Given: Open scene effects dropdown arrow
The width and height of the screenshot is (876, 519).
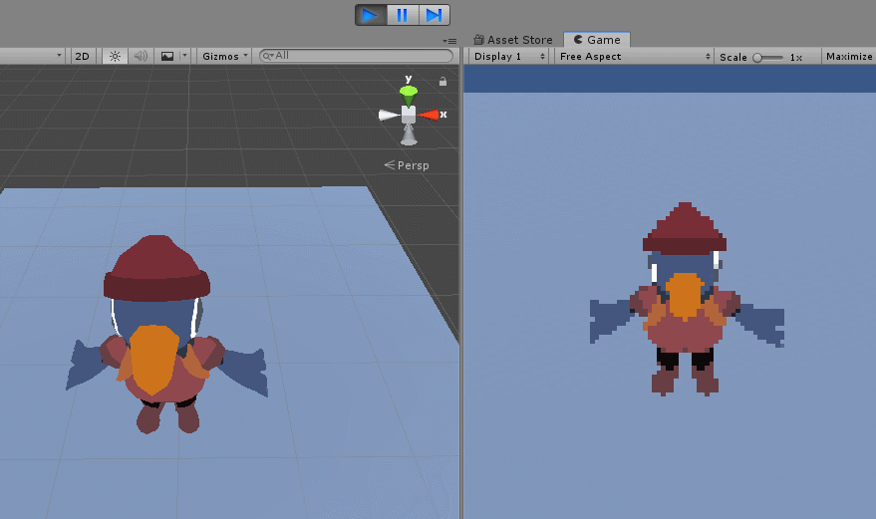Looking at the screenshot, I should point(185,56).
